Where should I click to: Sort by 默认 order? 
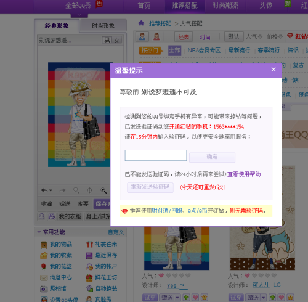234,36
